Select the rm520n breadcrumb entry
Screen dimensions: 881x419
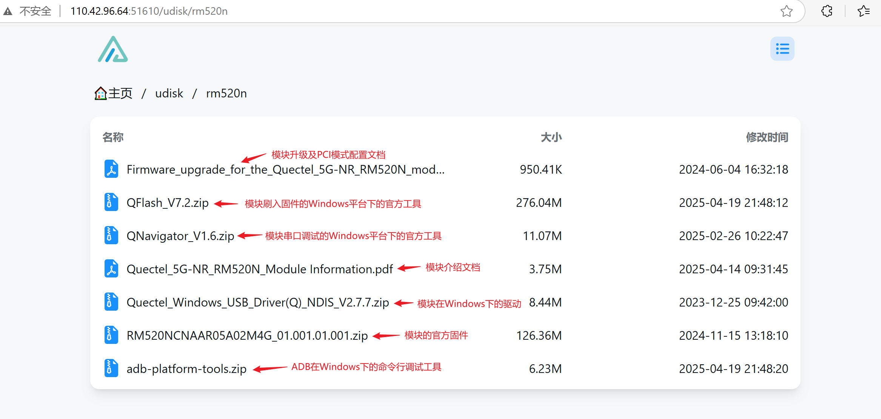226,93
